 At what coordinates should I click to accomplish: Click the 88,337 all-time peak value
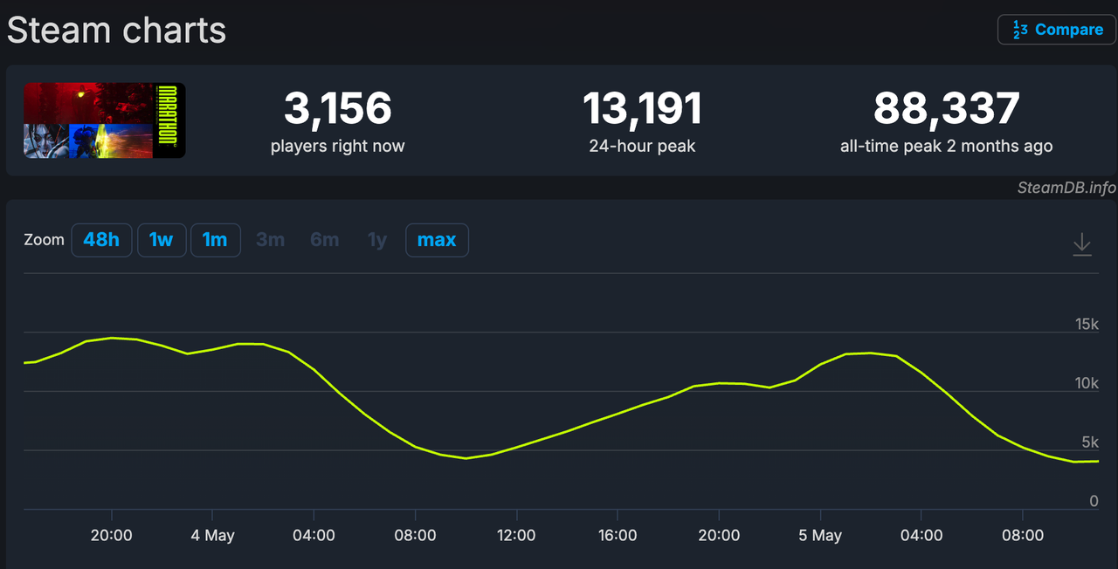[x=947, y=109]
